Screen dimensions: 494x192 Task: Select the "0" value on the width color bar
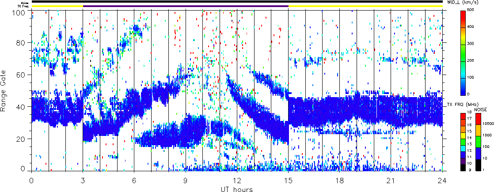pos(469,94)
